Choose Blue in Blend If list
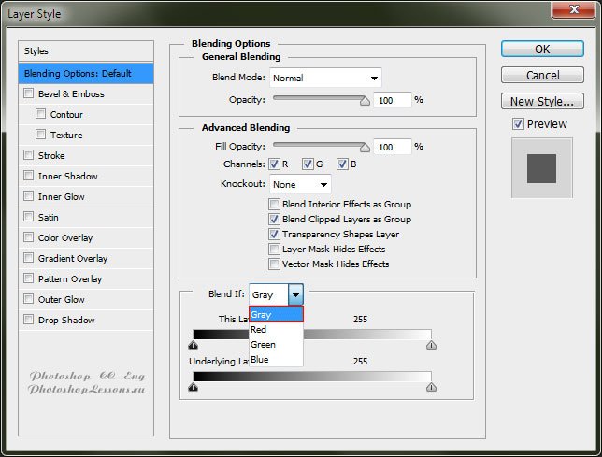 click(x=260, y=360)
